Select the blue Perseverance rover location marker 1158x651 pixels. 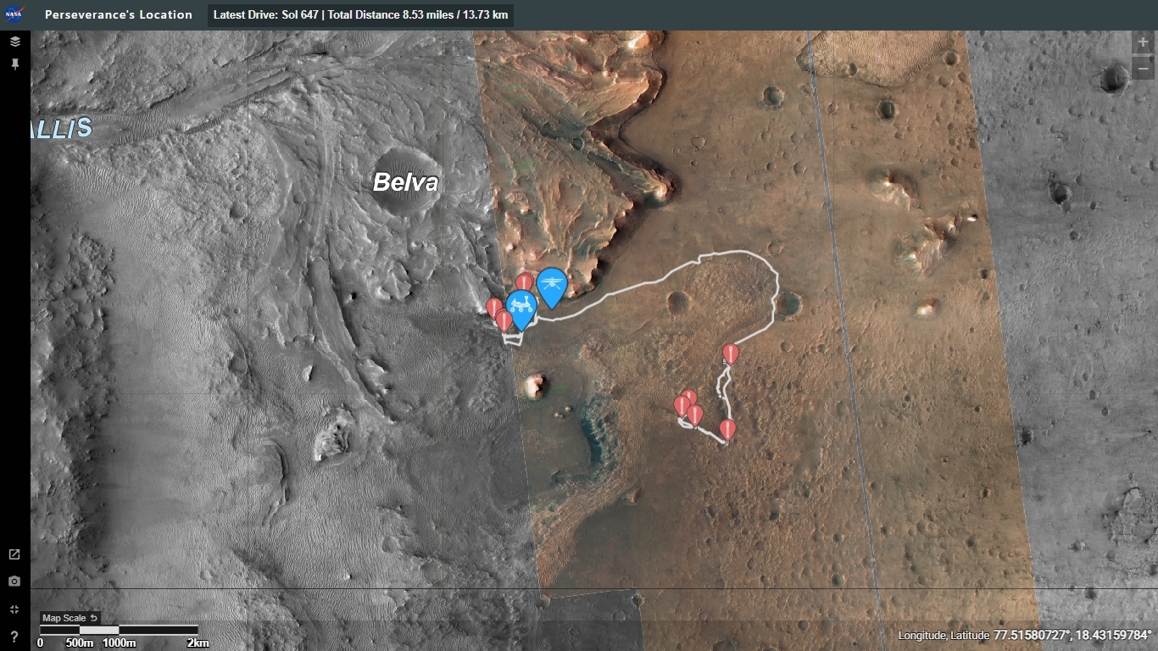tap(521, 309)
